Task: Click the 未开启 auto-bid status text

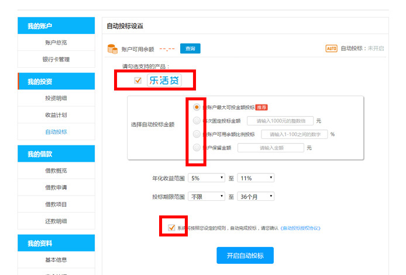Action: pos(376,48)
